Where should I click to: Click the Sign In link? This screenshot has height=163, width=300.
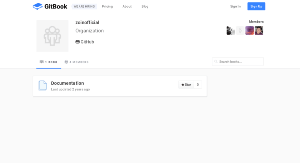pyautogui.click(x=236, y=6)
